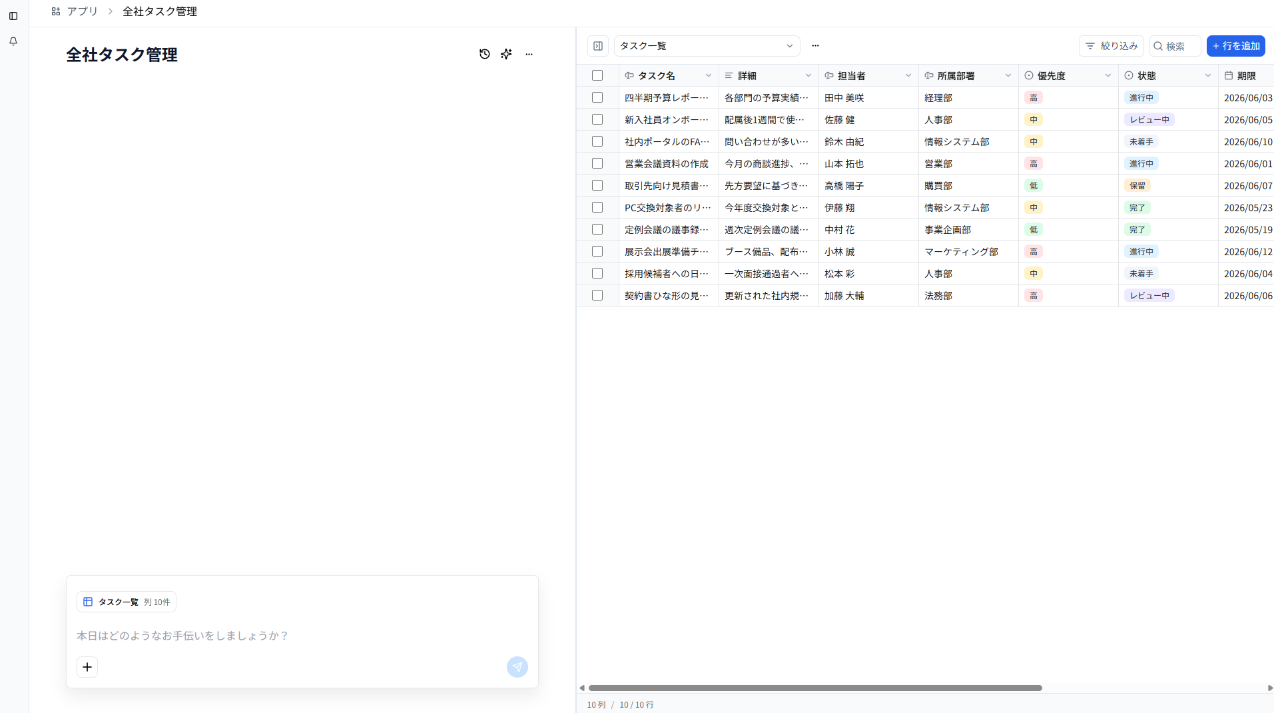Open notifications bell icon

point(13,41)
